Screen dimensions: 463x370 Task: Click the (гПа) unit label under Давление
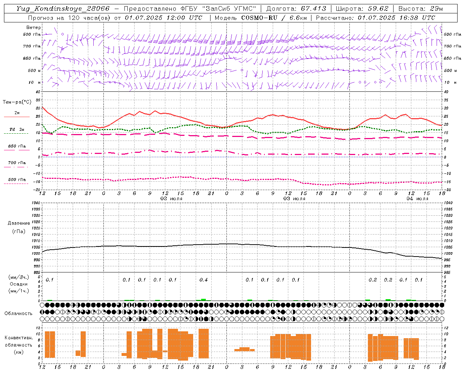click(x=19, y=231)
